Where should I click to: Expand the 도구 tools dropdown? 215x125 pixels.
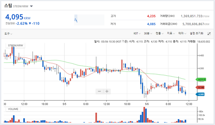pyautogui.click(x=8, y=34)
